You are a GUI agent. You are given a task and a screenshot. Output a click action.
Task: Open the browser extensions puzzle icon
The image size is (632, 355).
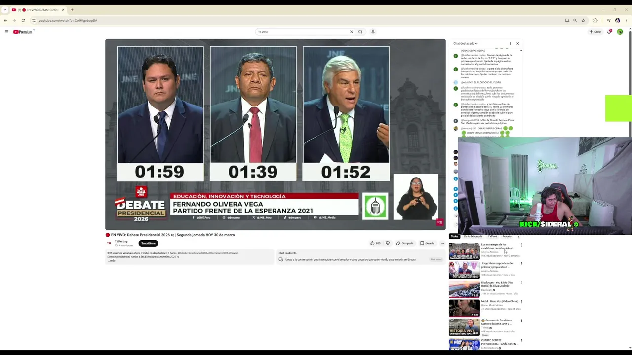[595, 20]
